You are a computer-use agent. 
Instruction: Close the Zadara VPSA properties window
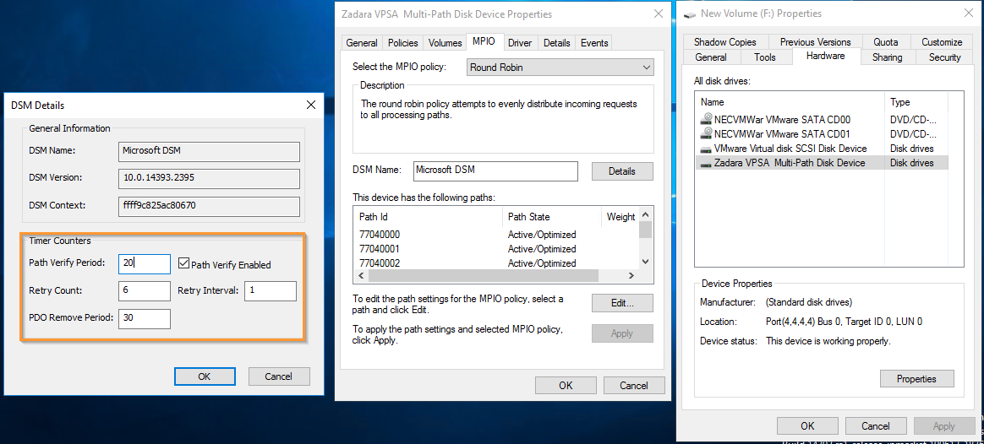pos(658,14)
